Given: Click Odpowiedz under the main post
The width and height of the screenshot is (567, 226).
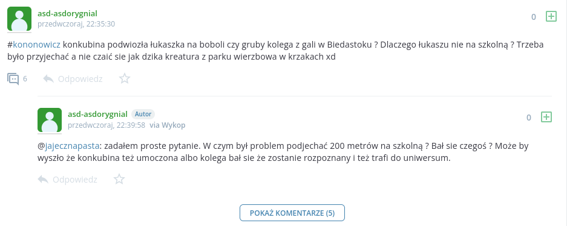Looking at the screenshot, I should 80,79.
